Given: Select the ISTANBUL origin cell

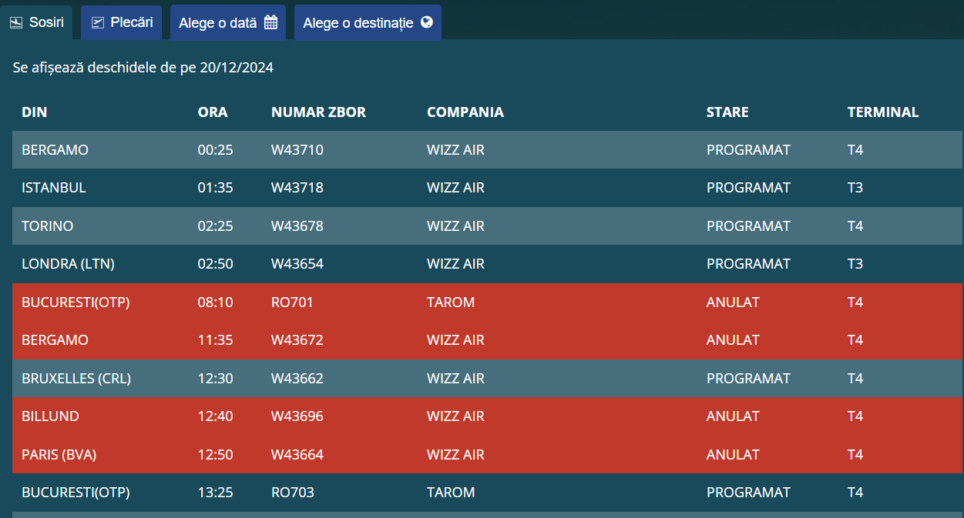Looking at the screenshot, I should pyautogui.click(x=54, y=188).
